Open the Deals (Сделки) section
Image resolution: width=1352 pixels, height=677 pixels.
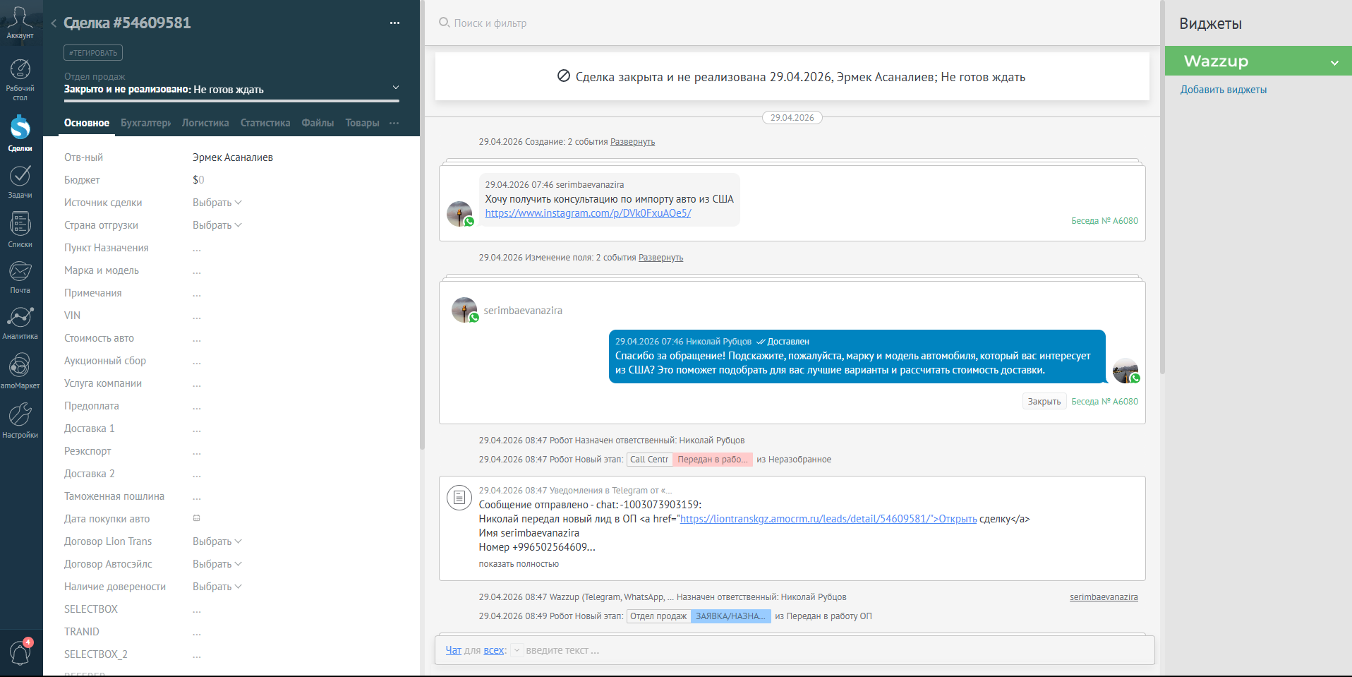[x=20, y=133]
